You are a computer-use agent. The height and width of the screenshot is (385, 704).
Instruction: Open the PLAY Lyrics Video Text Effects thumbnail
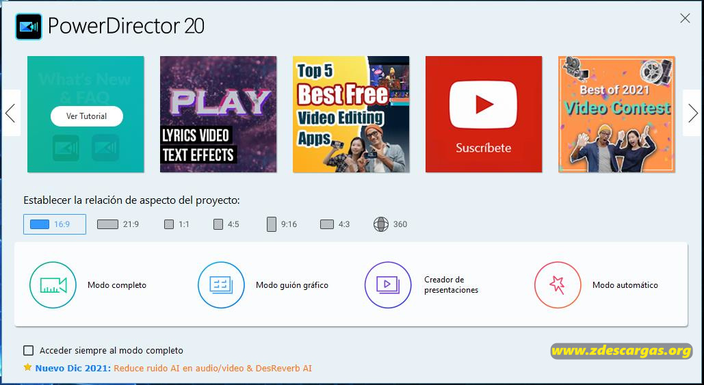coord(218,114)
